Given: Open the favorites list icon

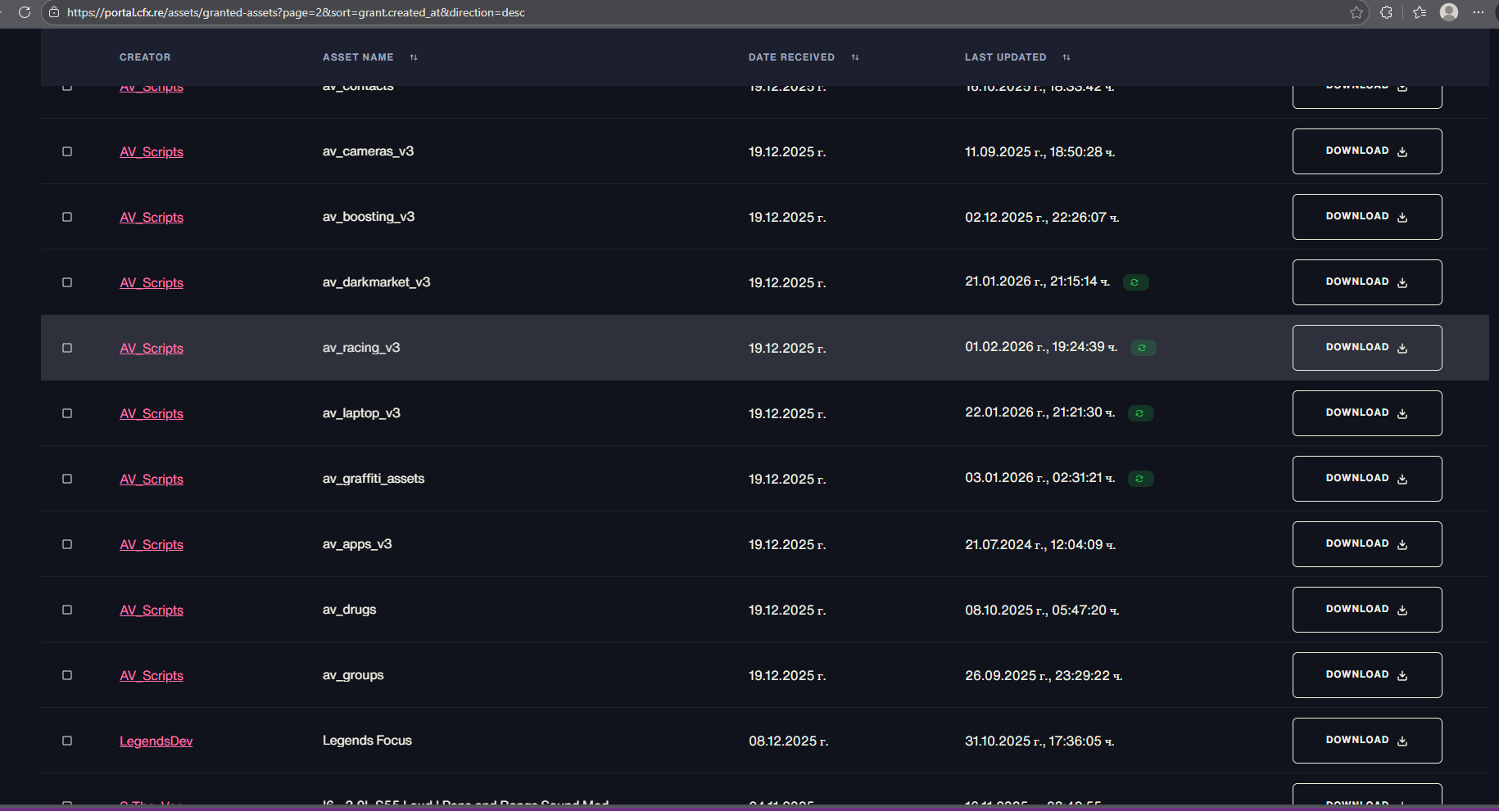Looking at the screenshot, I should click(1420, 12).
